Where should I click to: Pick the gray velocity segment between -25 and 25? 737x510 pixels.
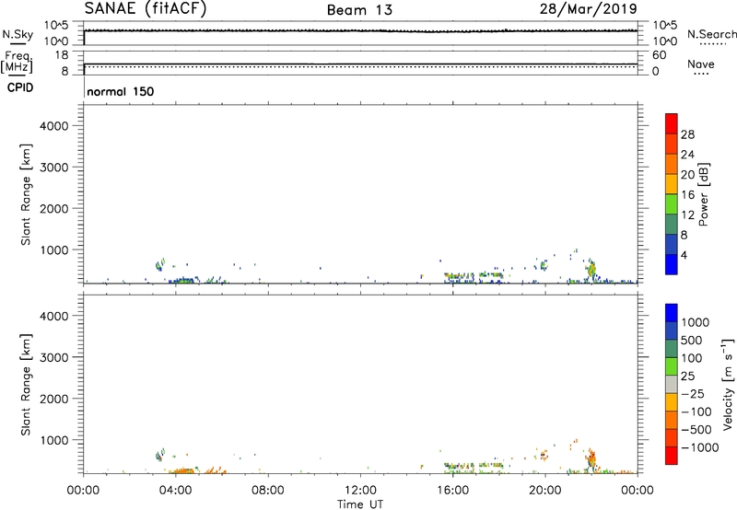[x=672, y=384]
